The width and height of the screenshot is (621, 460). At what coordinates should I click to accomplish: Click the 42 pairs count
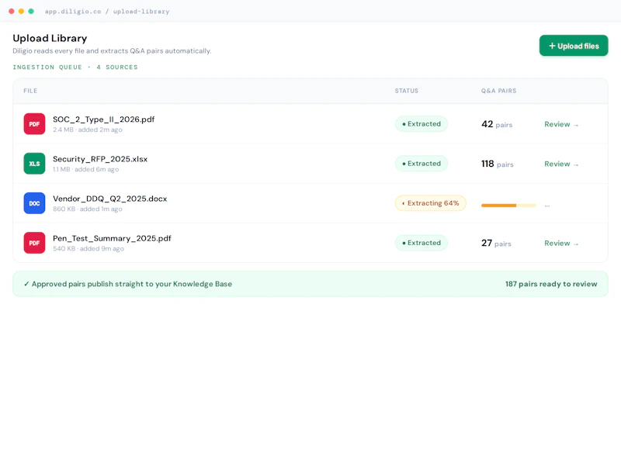[x=497, y=124]
